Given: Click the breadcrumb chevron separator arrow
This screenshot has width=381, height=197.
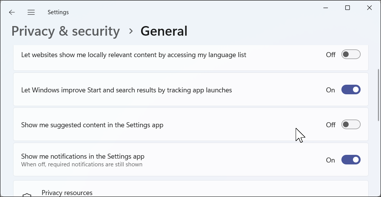Looking at the screenshot, I should (131, 31).
